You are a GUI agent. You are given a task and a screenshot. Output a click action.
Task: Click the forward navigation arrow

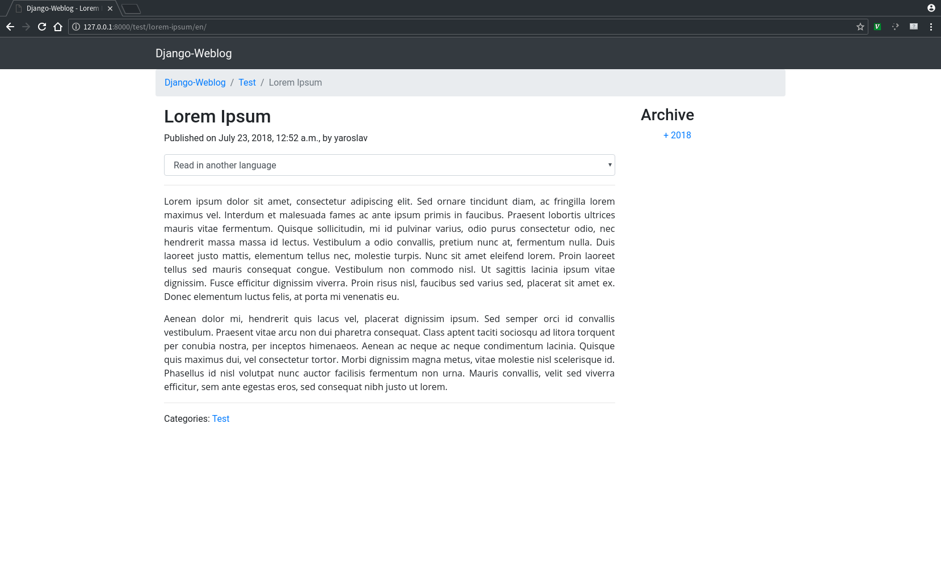26,27
